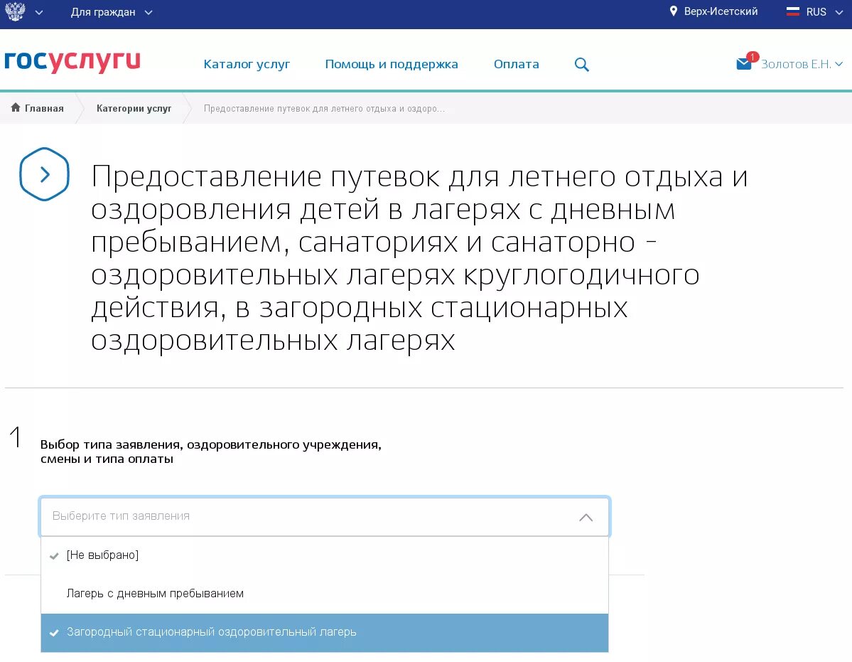The height and width of the screenshot is (662, 852).
Task: Open messages via the envelope icon
Action: (743, 64)
